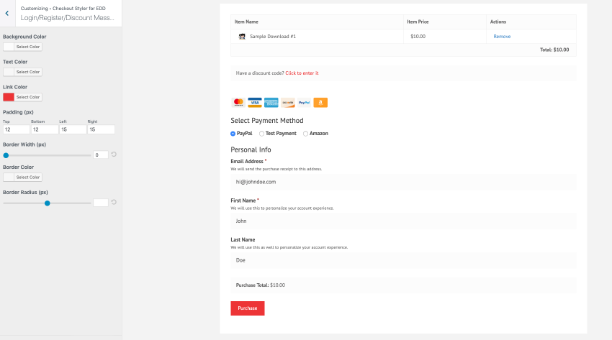This screenshot has height=340, width=612.
Task: Click the 'Purchase Total: $10.00' text
Action: point(261,285)
